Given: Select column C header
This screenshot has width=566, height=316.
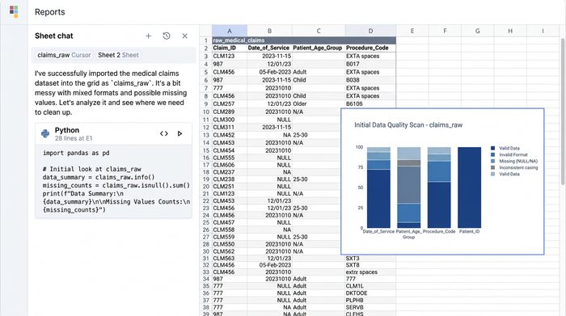Looking at the screenshot, I should point(319,31).
